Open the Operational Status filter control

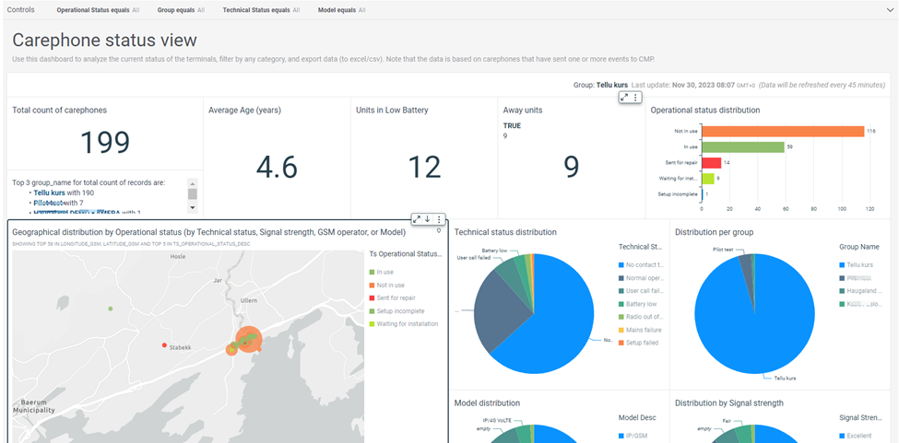point(98,10)
